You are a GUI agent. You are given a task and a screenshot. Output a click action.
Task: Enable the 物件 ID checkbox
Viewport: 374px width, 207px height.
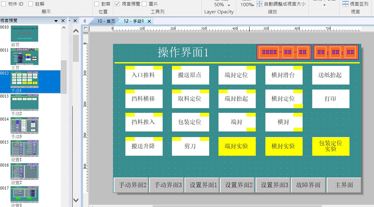[x=4, y=4]
